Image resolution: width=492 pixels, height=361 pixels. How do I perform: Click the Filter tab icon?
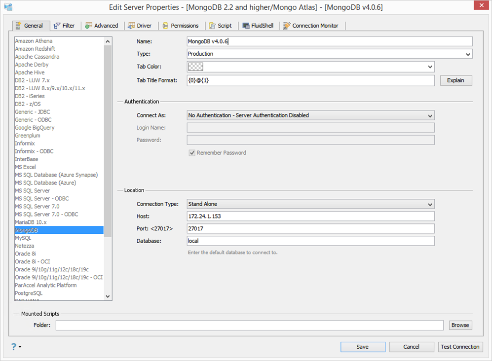57,26
